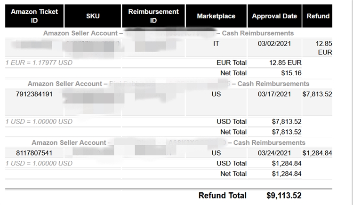Screen dimensions: 353x205
Task: Select the SKU column header
Action: pos(93,16)
